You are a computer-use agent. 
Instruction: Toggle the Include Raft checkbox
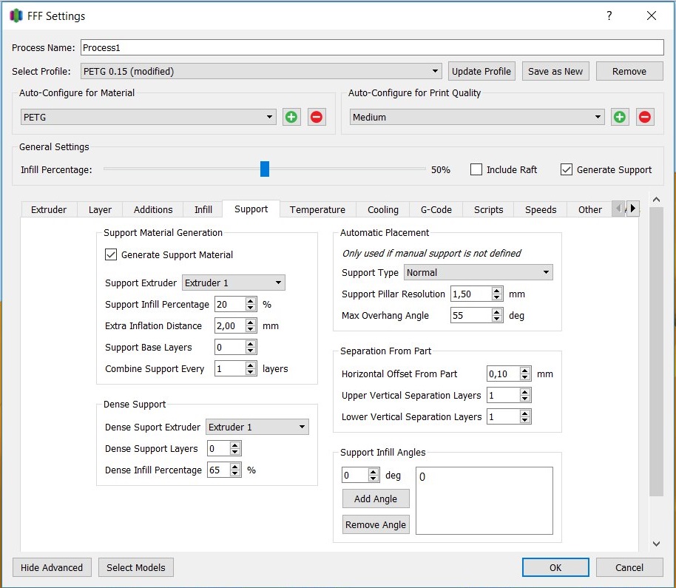[x=477, y=169]
